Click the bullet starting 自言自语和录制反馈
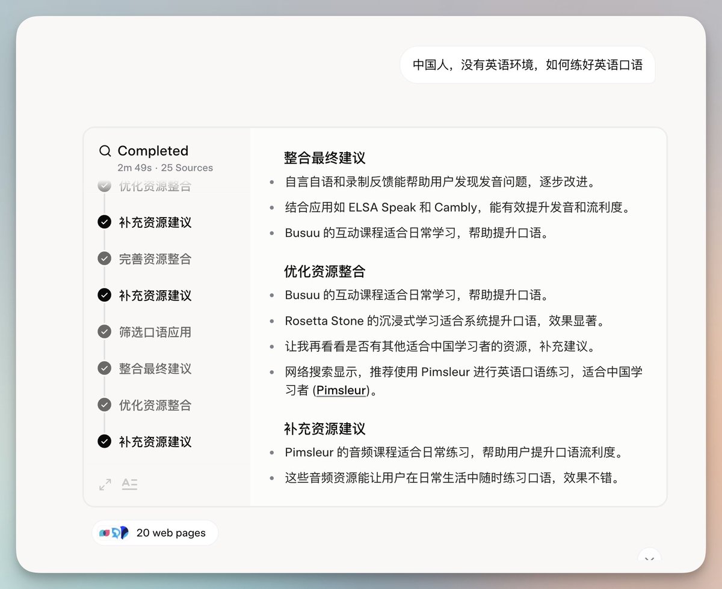 (x=440, y=182)
